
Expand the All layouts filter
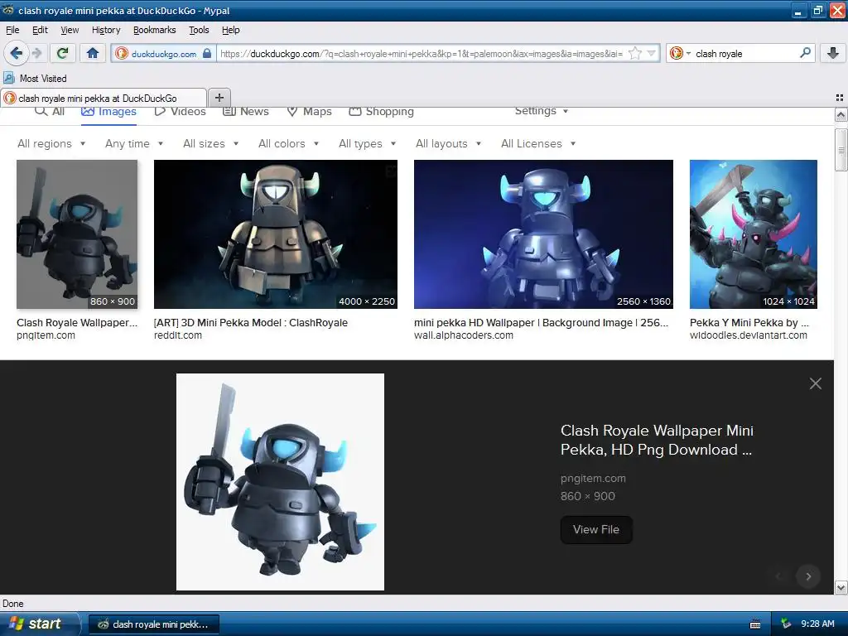point(448,143)
